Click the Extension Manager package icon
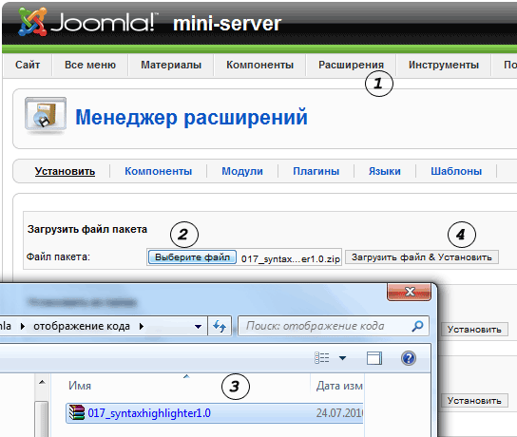 (x=46, y=114)
